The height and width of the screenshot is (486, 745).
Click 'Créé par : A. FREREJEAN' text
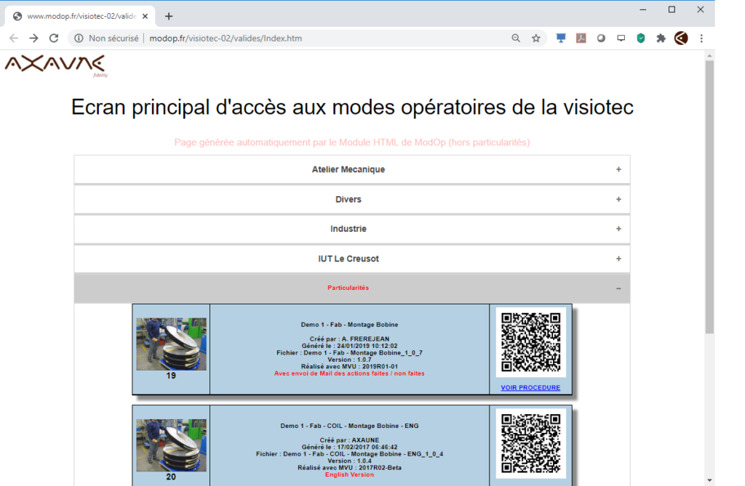tap(349, 339)
